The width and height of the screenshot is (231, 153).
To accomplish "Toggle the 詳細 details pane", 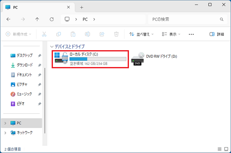I will pos(217,34).
